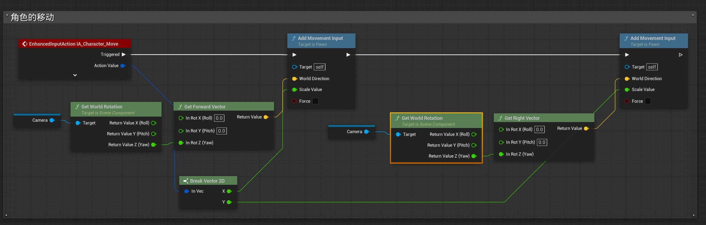This screenshot has width=706, height=225.
Task: Click Target pin on first Add Movement Input
Action: [295, 67]
